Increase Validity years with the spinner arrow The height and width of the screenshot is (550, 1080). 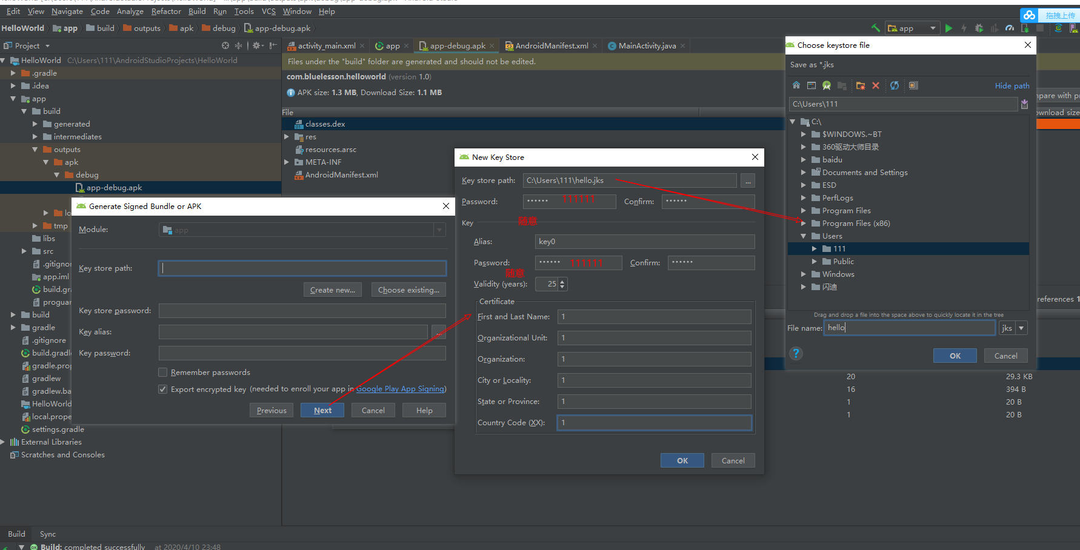563,281
